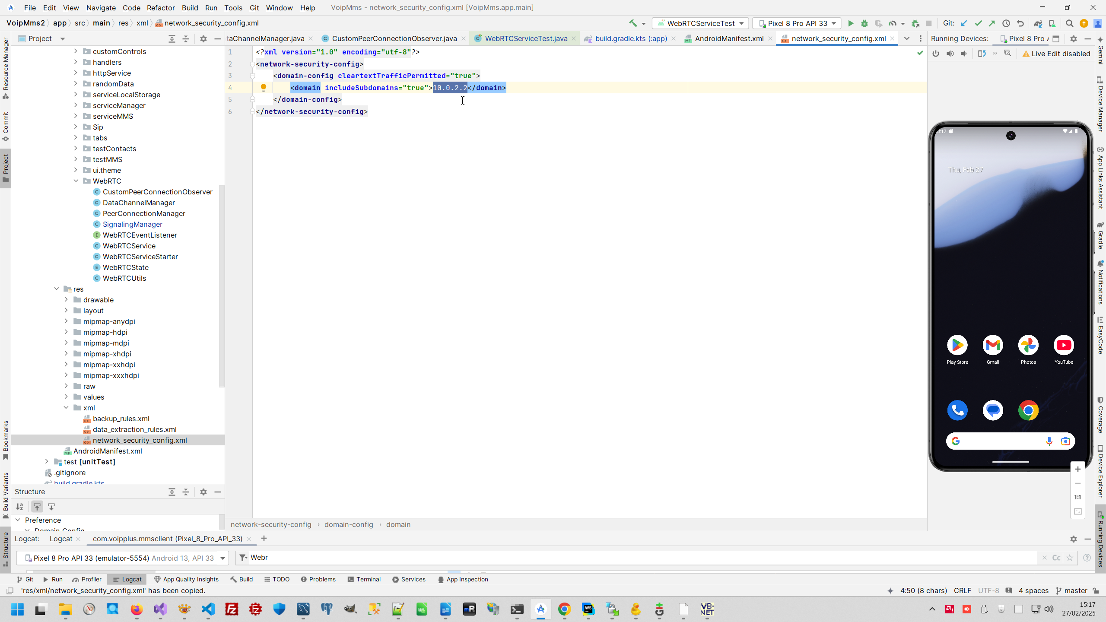Switch to the AndroidManifest.xml tab
The height and width of the screenshot is (622, 1106).
[x=729, y=38]
